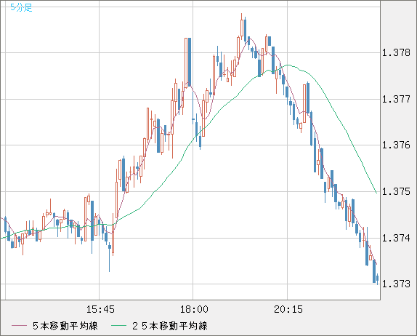Click the 25本移動平均線 legend label
This screenshot has height=336, width=417.
[x=170, y=326]
